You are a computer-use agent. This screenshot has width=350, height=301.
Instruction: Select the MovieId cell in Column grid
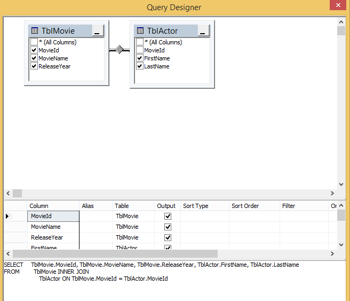pos(53,216)
